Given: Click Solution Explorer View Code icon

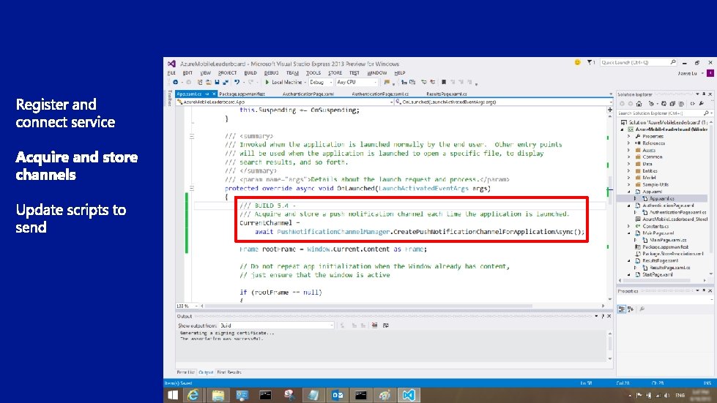Looking at the screenshot, I should click(693, 104).
